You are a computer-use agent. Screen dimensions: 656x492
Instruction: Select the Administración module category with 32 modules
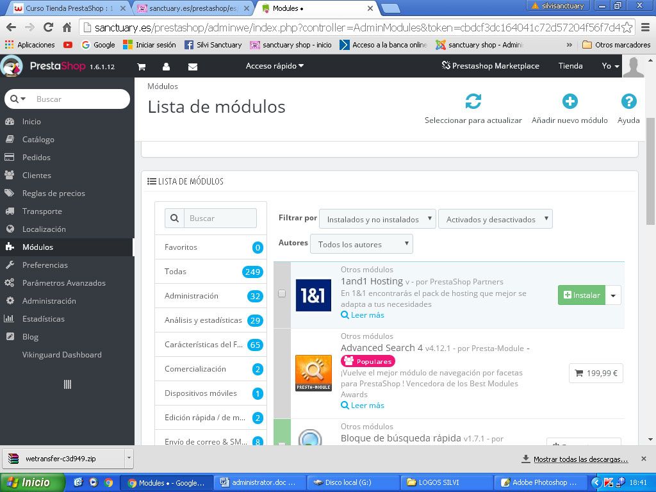211,296
